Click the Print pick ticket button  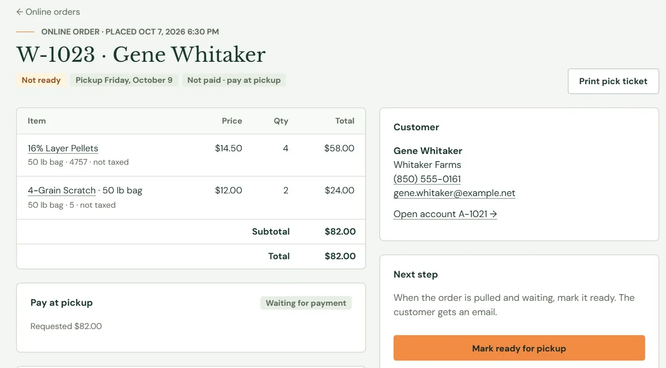[613, 81]
